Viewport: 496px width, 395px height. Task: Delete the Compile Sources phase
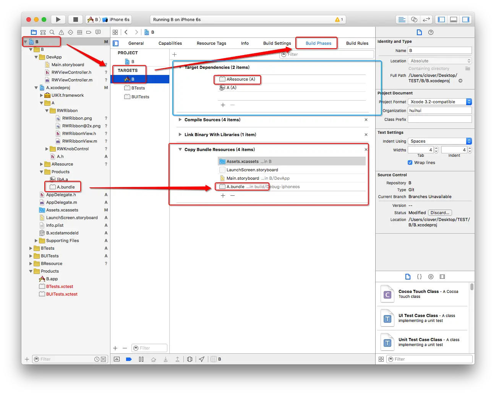click(366, 120)
